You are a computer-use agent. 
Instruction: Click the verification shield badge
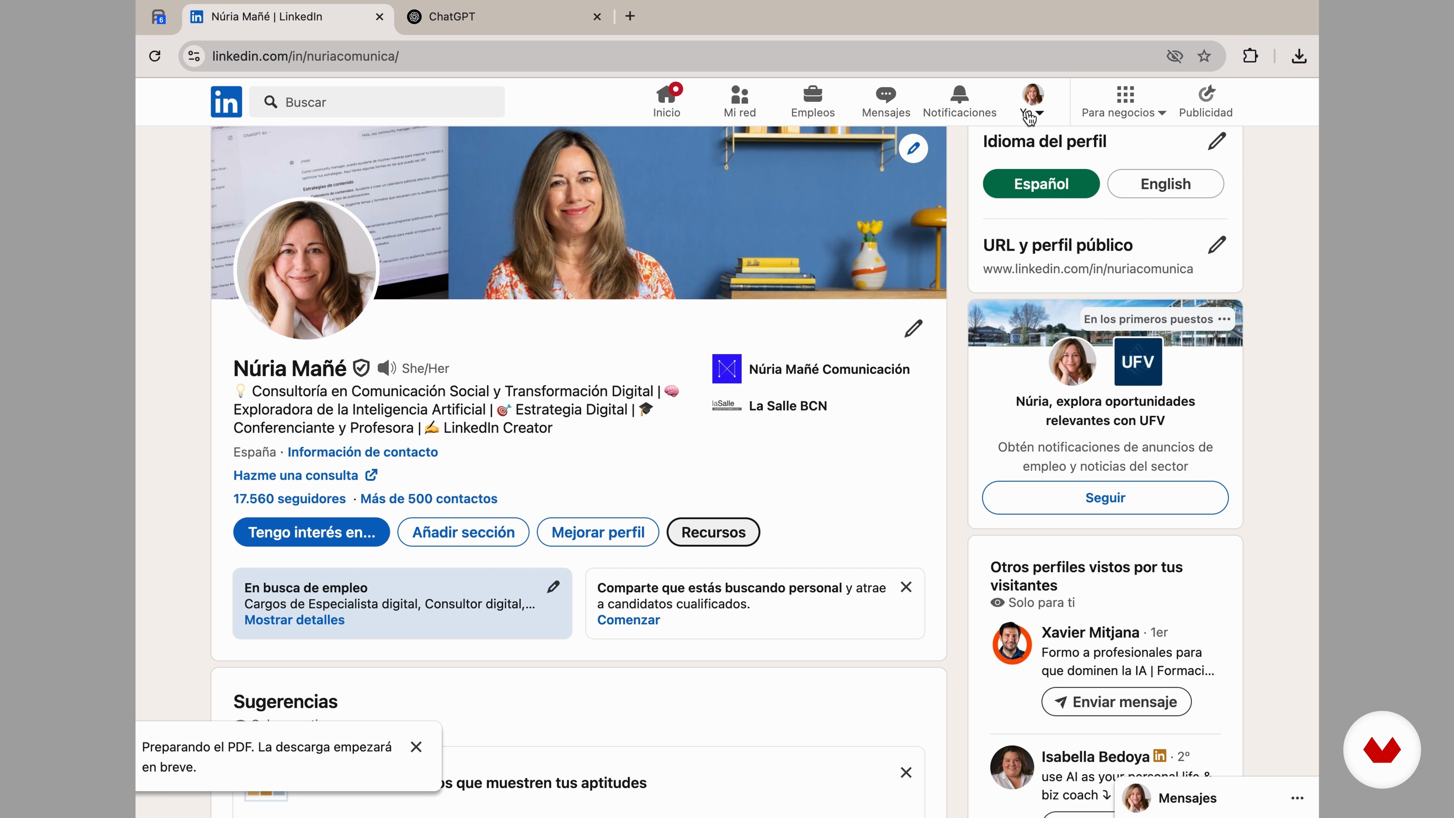point(361,368)
